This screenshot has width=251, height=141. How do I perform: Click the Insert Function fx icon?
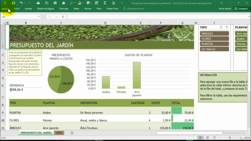tap(63, 16)
